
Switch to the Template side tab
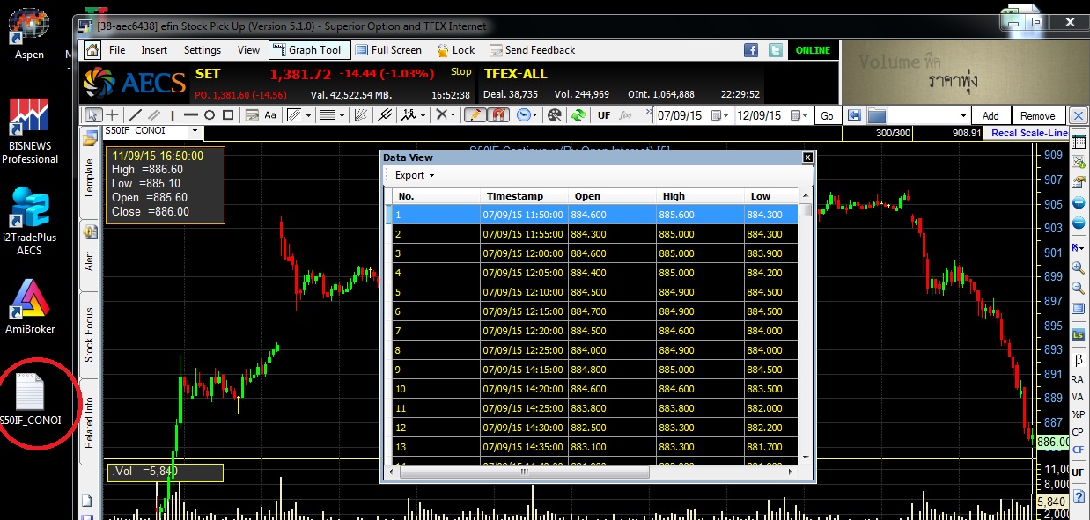pos(89,178)
